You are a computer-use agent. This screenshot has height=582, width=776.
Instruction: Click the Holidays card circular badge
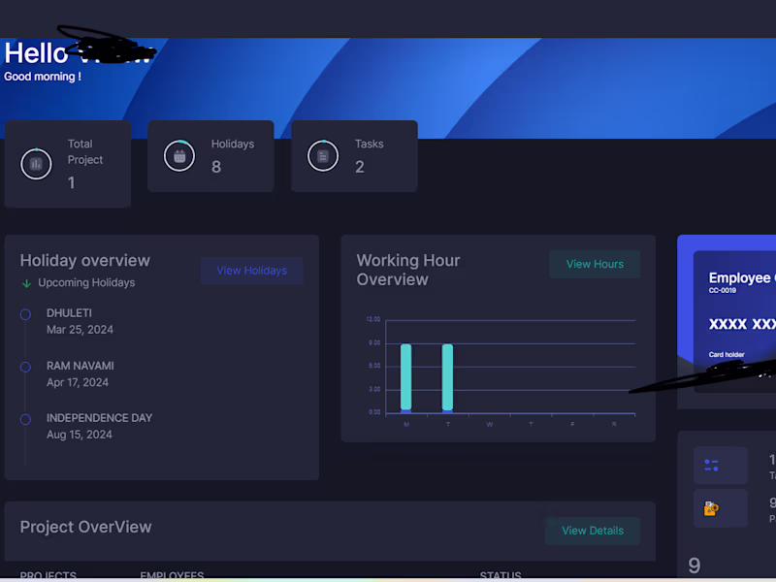pos(179,155)
